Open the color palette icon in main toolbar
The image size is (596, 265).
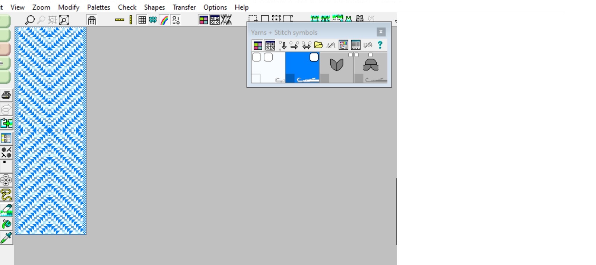click(x=203, y=20)
